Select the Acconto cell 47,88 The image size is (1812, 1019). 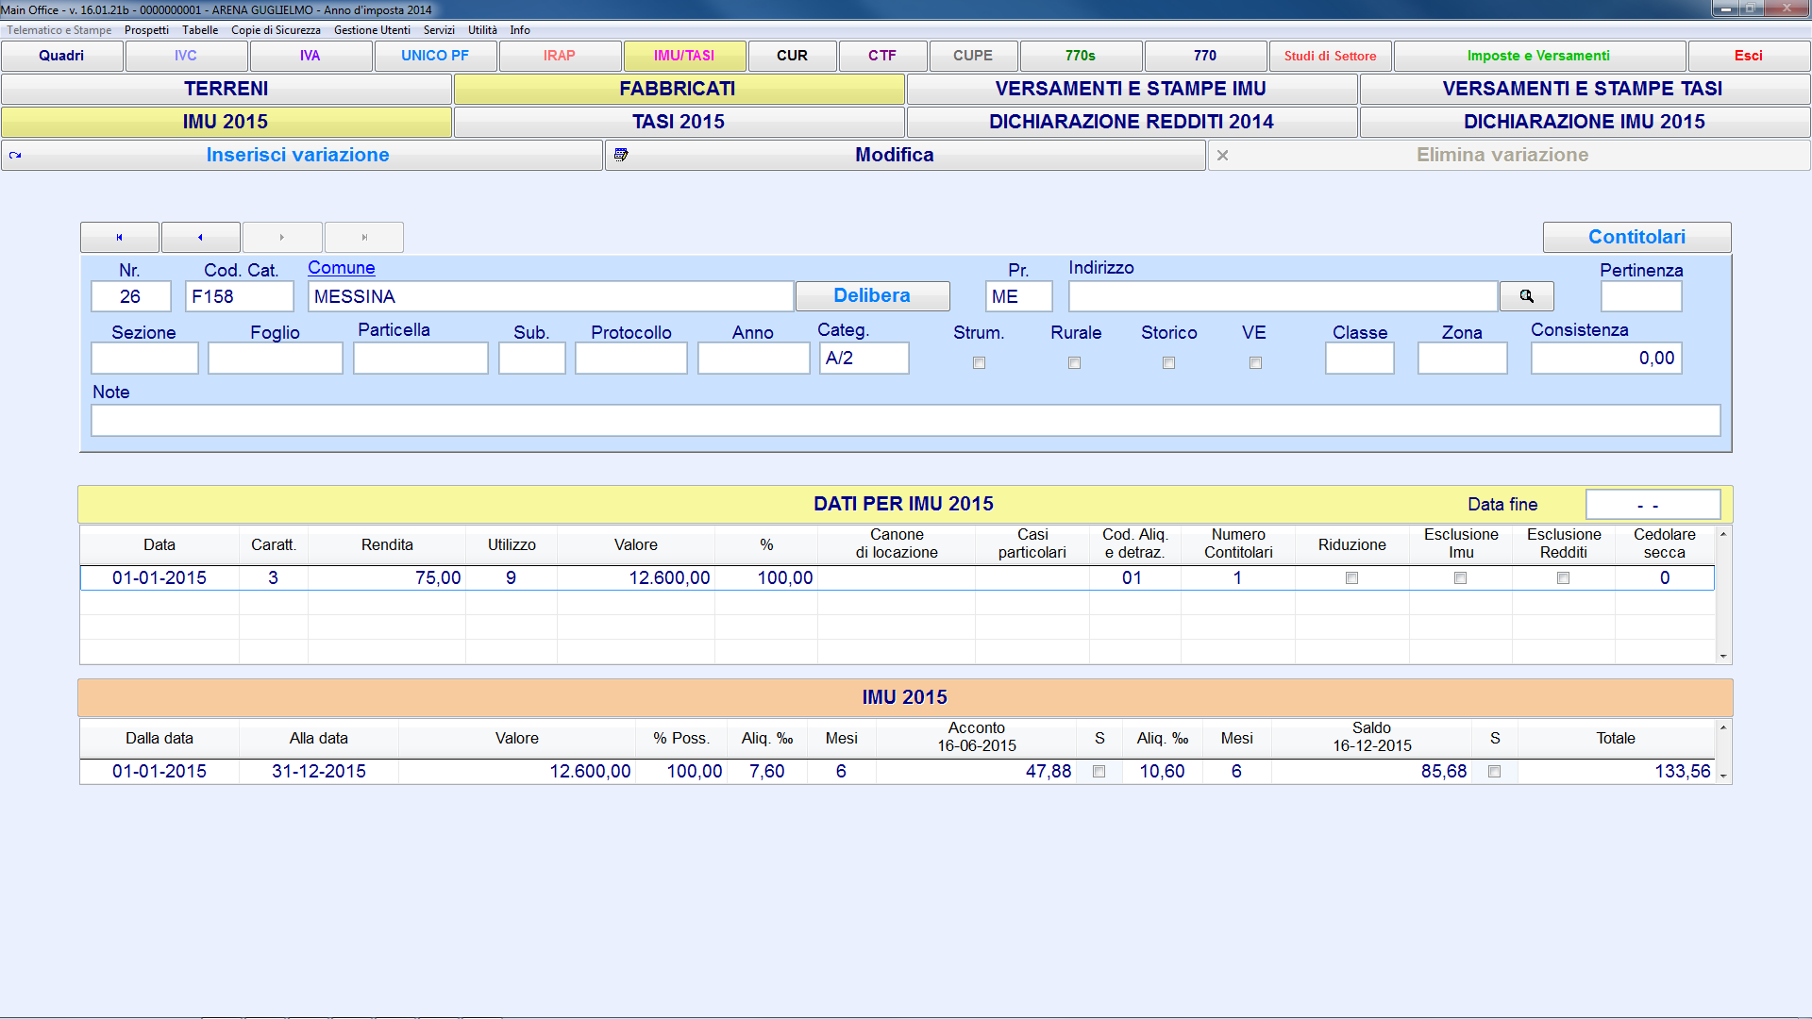pyautogui.click(x=976, y=771)
